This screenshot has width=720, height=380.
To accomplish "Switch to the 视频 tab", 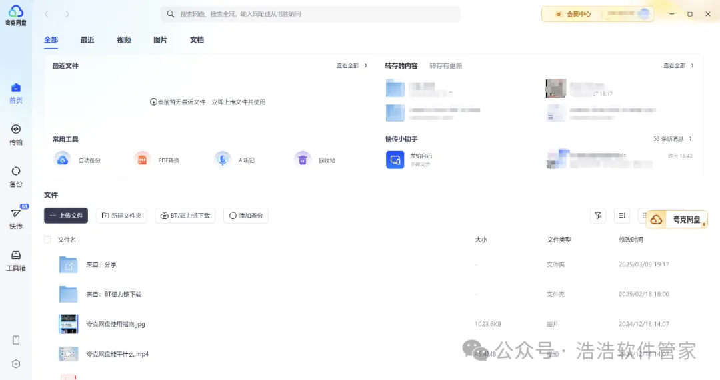I will (124, 40).
